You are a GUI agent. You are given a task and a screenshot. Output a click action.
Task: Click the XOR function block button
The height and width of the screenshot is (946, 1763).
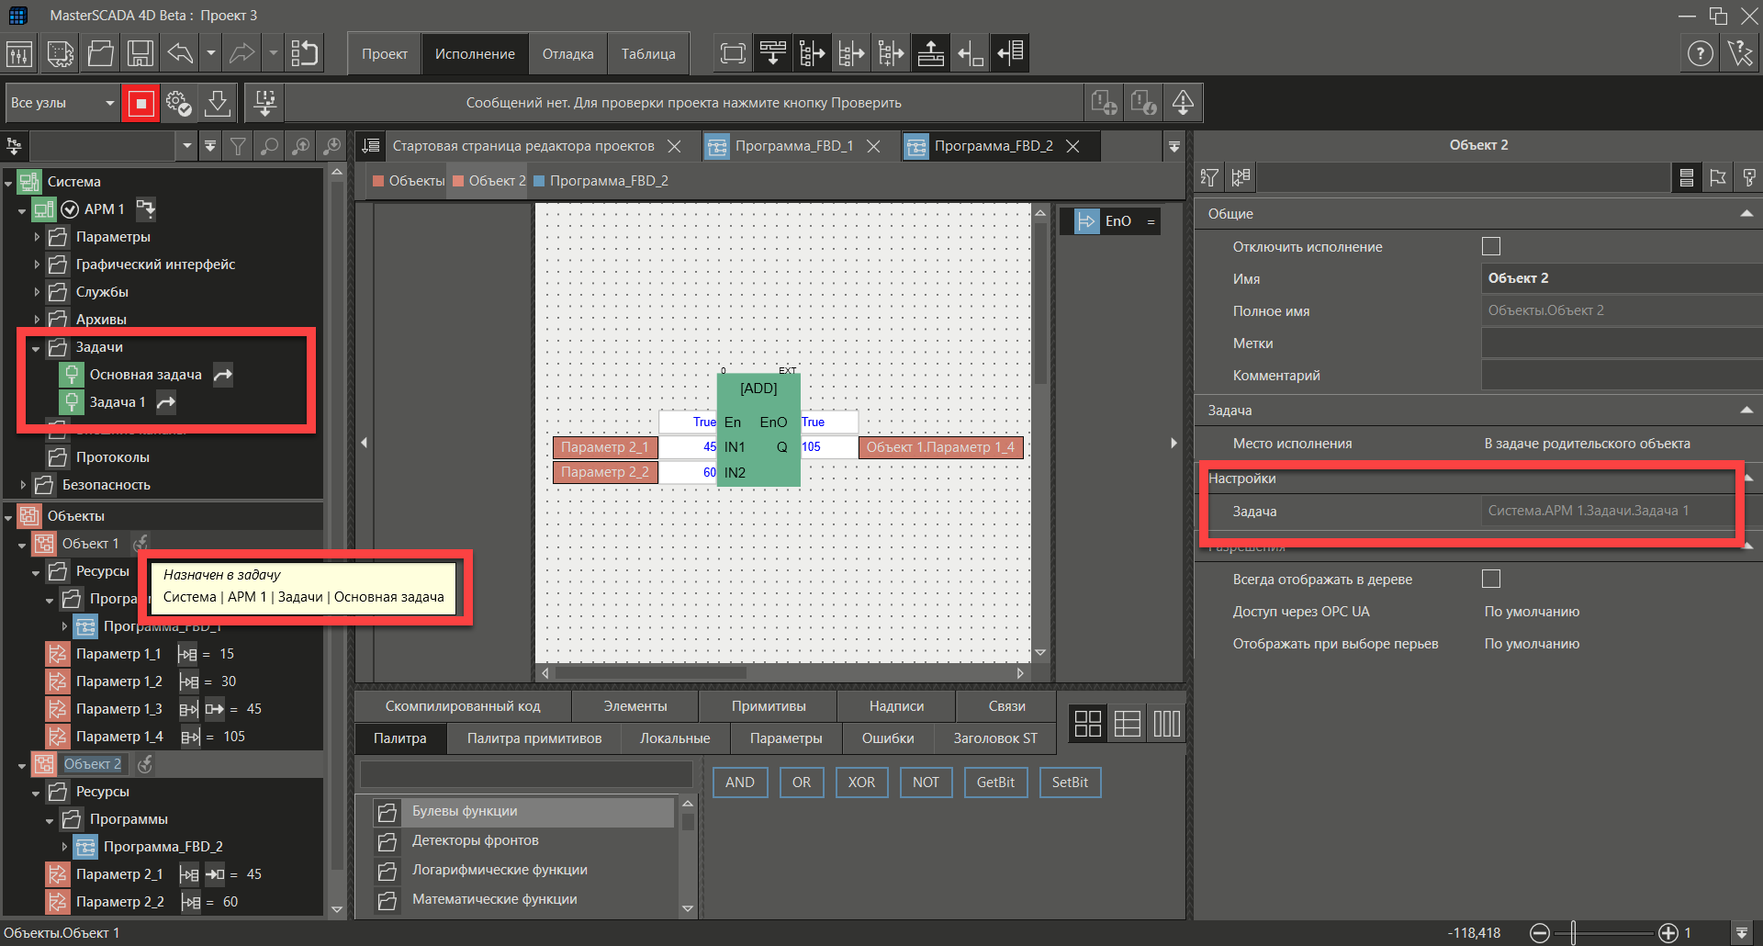click(x=861, y=783)
